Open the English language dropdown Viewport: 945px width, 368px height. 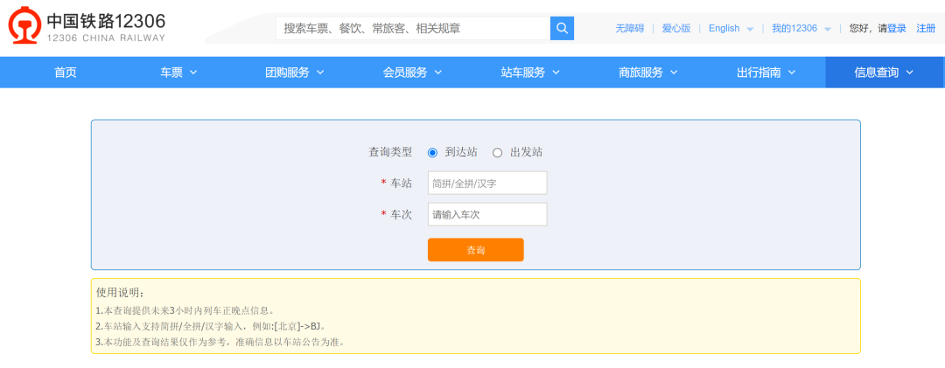click(x=731, y=28)
